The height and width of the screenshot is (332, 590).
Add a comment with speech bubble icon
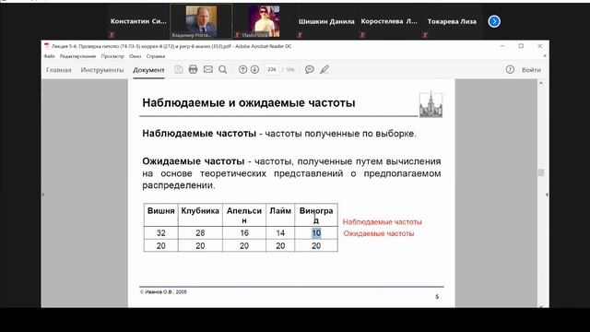[x=310, y=70]
